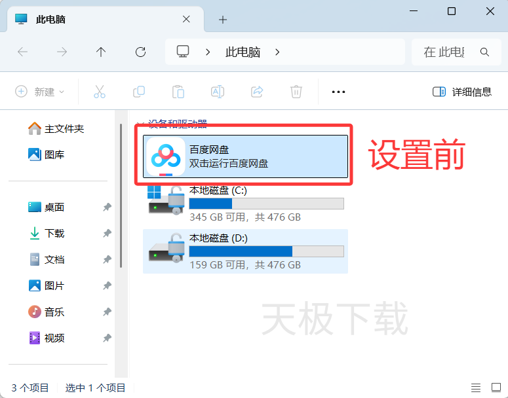Expand chevron before 此电脑 in address bar
The height and width of the screenshot is (398, 508).
coord(208,52)
